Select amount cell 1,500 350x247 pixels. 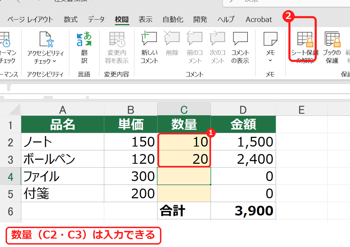pos(243,142)
